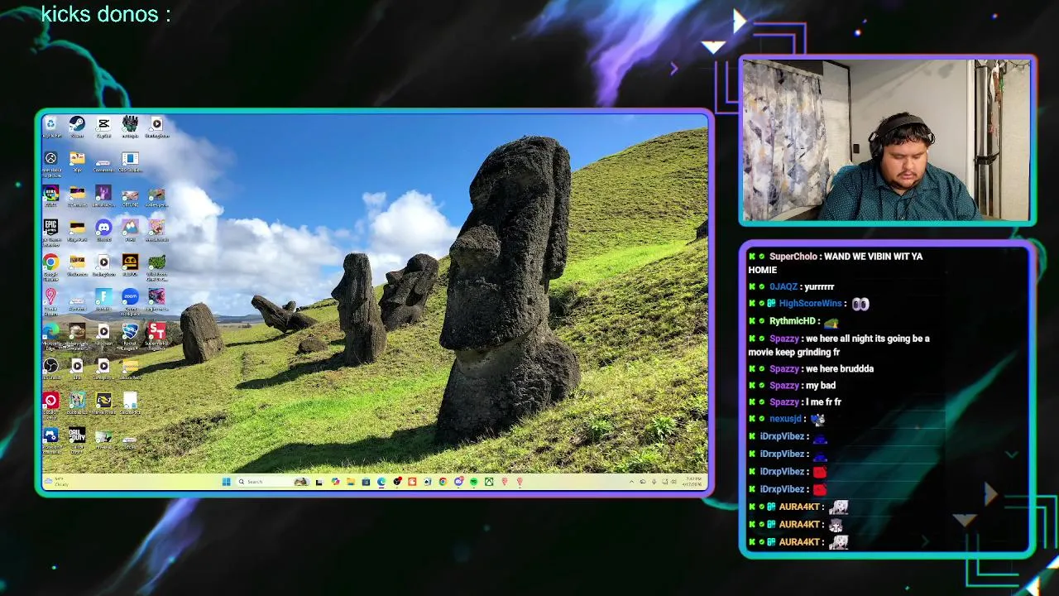Open File Explorer on the taskbar
Screen dimensions: 1059x596
click(x=351, y=482)
